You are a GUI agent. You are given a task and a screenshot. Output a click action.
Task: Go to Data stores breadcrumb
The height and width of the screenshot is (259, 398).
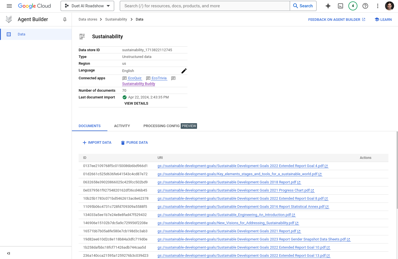88,19
